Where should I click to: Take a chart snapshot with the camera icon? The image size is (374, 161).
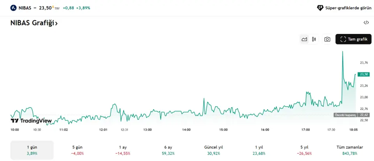tap(327, 39)
